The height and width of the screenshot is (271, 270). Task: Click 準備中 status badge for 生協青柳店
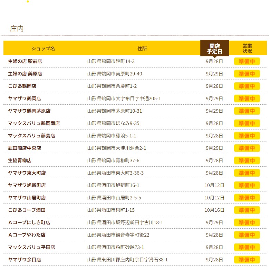247,160
